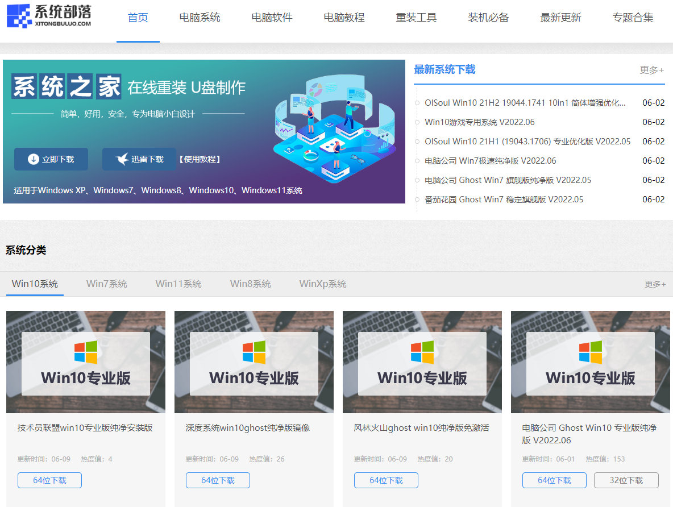Click 64位下载 for 深度系统 ghost

(x=218, y=480)
